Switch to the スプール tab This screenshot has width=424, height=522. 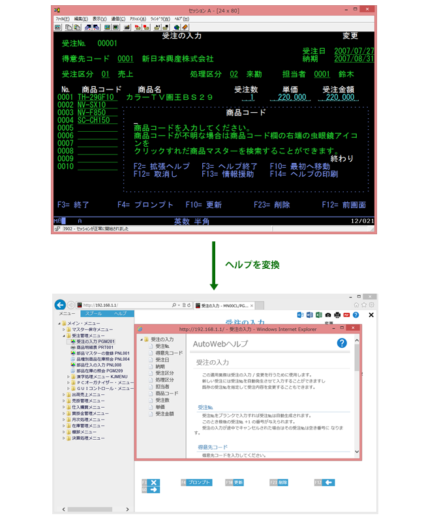click(x=93, y=314)
